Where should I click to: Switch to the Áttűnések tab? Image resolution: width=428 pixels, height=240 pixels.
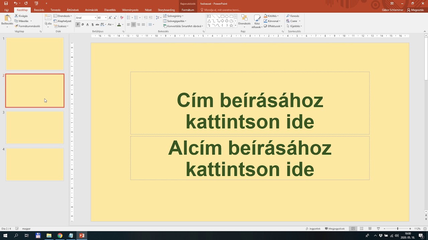[73, 10]
